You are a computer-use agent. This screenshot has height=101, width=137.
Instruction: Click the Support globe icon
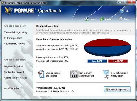pyautogui.click(x=102, y=19)
